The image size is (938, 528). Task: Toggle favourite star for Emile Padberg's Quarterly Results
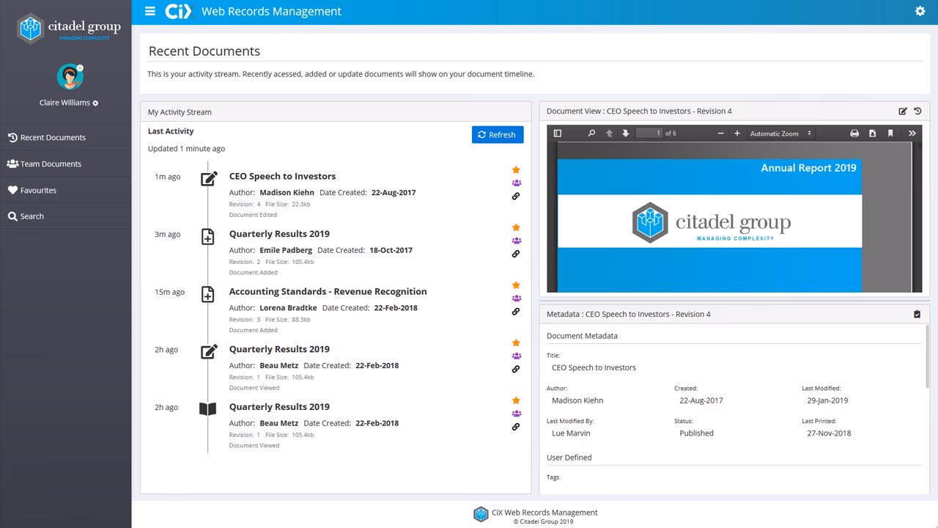point(516,227)
